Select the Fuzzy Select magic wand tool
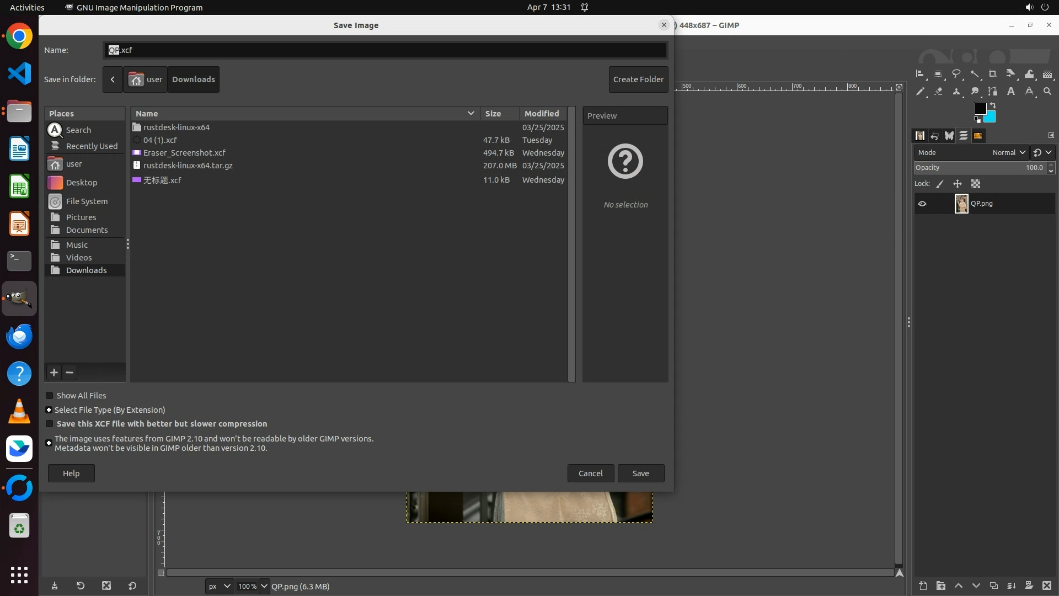1059x596 pixels. click(x=975, y=74)
